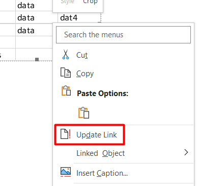The width and height of the screenshot is (198, 186).
Task: Click the gray resize handle on table border
Action: (37, 59)
